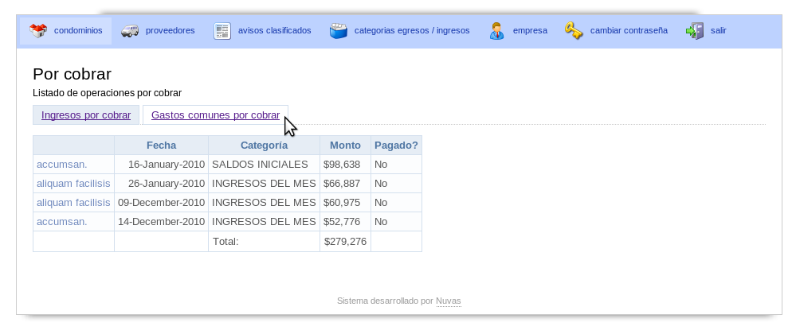The width and height of the screenshot is (796, 334).
Task: Select the $279,276 total amount
Action: tap(345, 241)
